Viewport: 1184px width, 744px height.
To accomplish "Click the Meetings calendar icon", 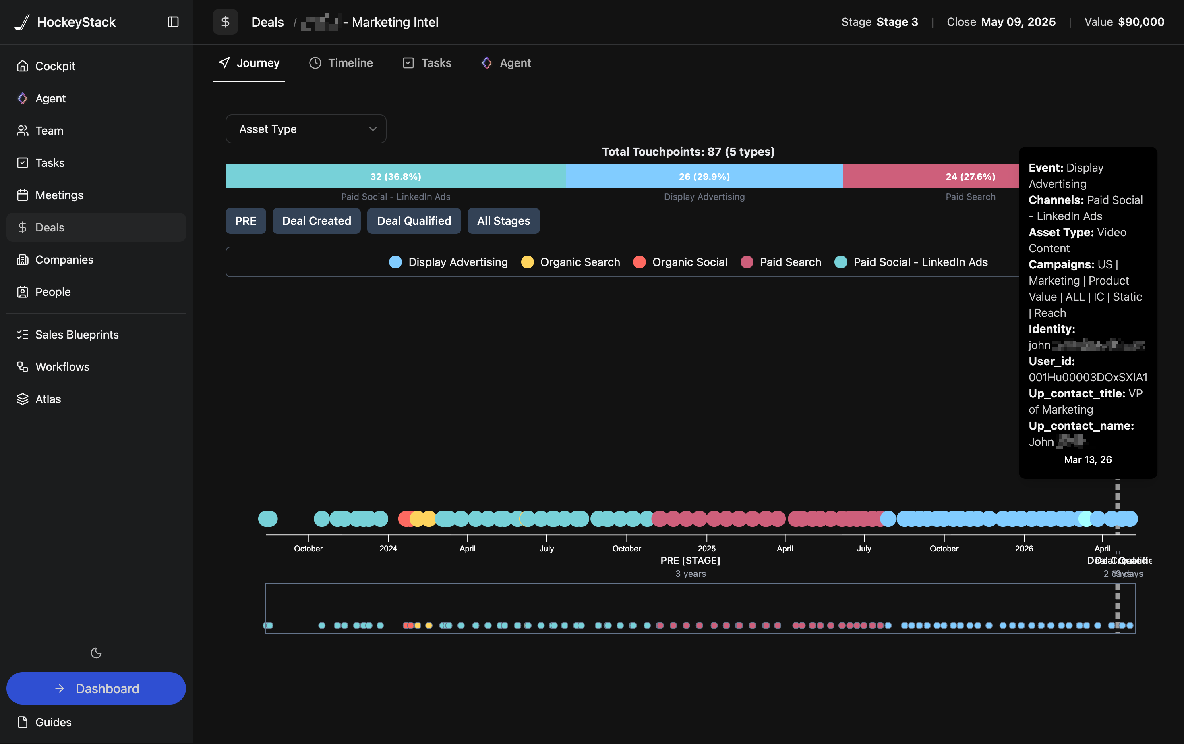I will [x=22, y=195].
